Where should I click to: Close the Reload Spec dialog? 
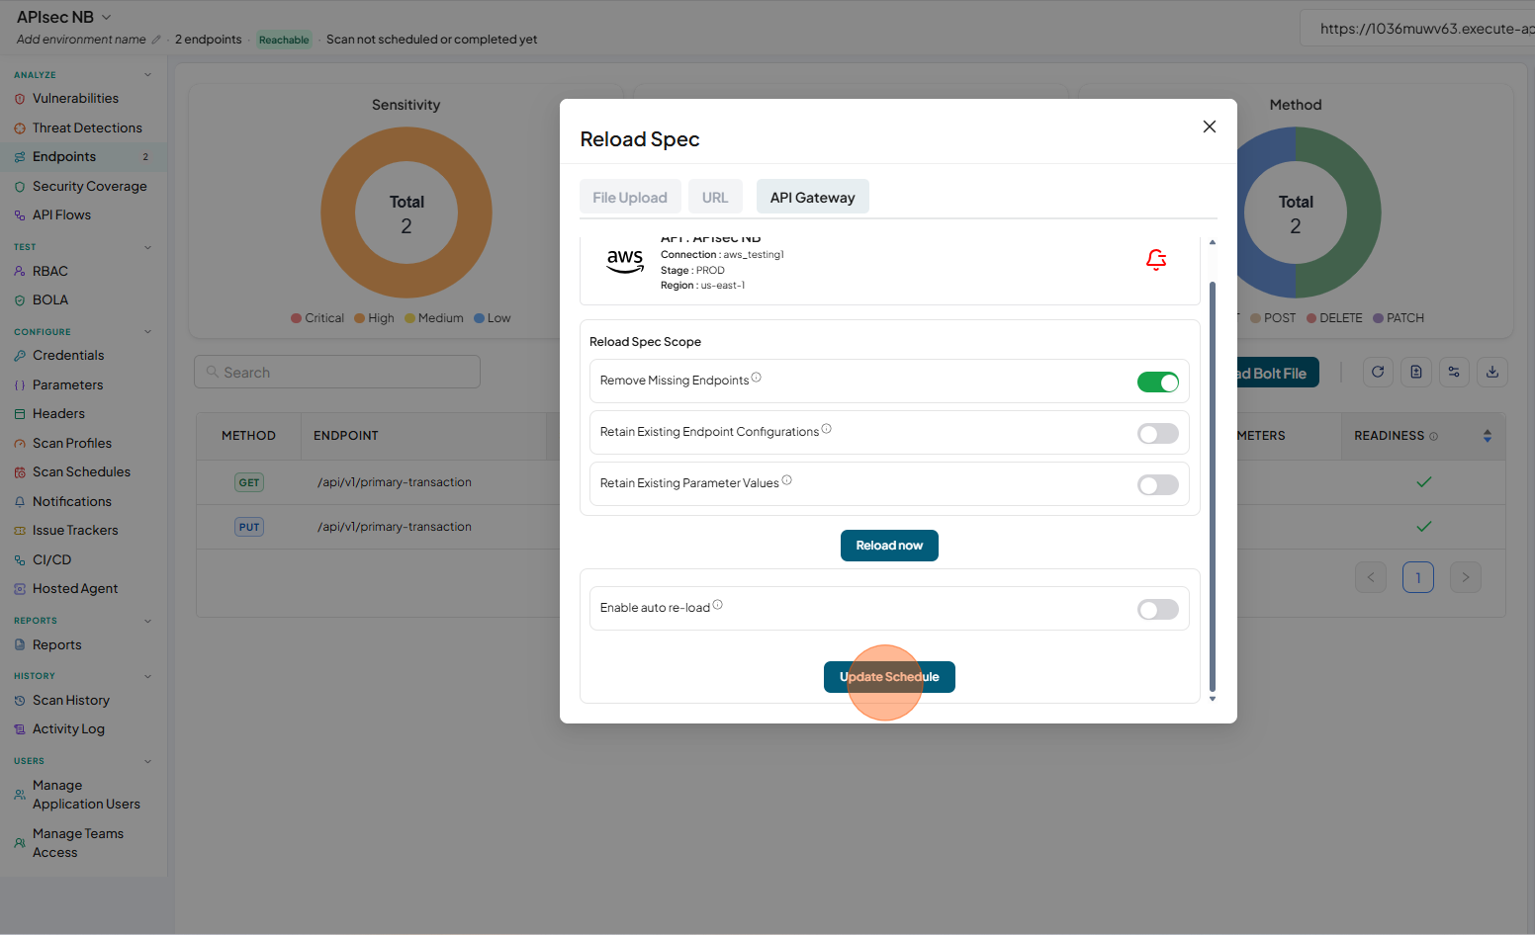pos(1209,127)
